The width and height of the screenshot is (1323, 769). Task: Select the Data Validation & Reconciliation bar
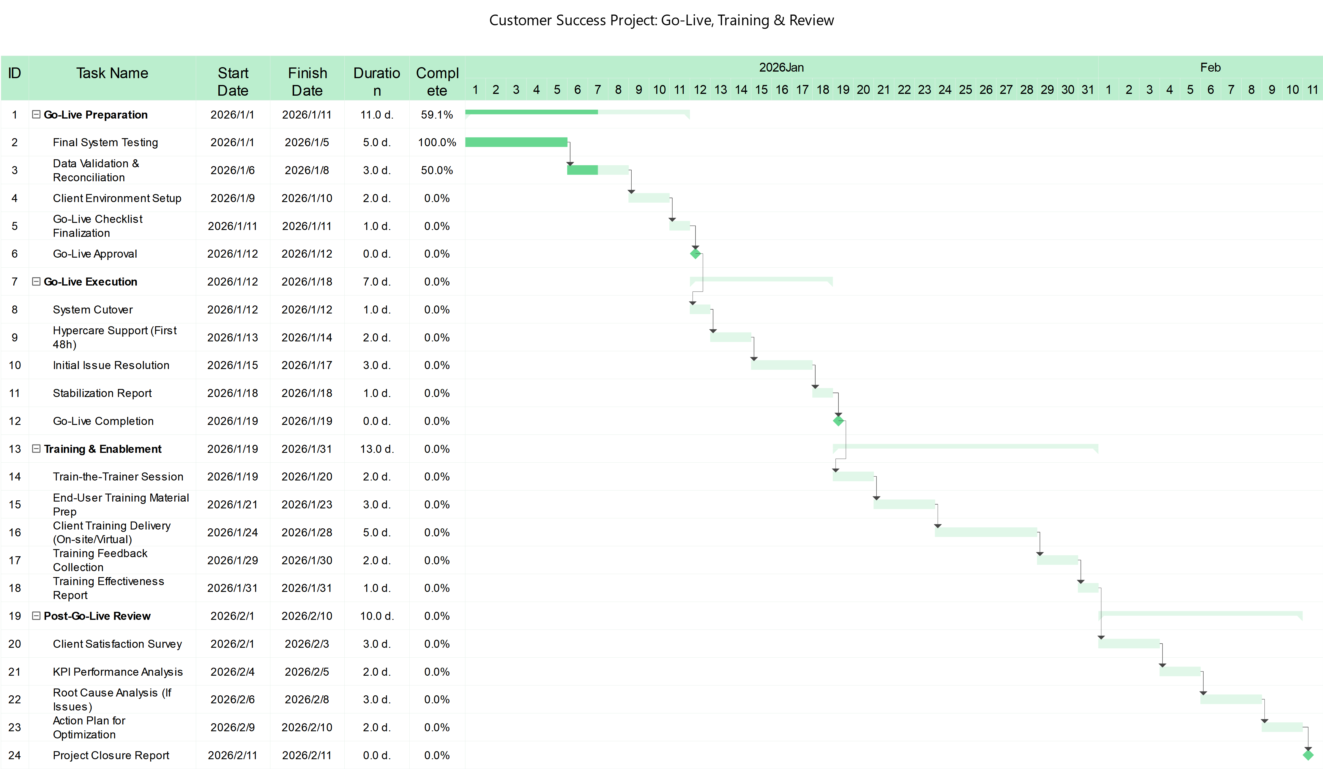tap(598, 170)
